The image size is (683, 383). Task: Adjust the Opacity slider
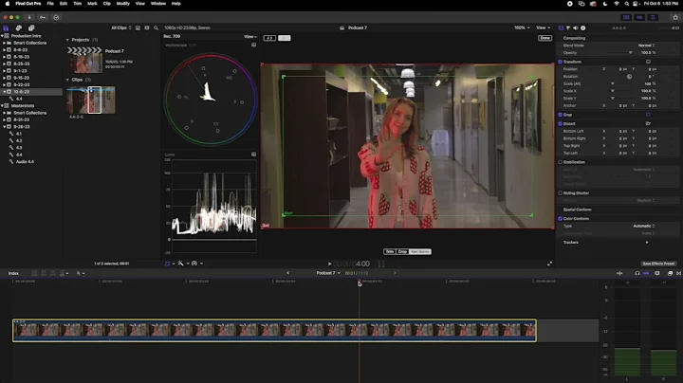(618, 53)
